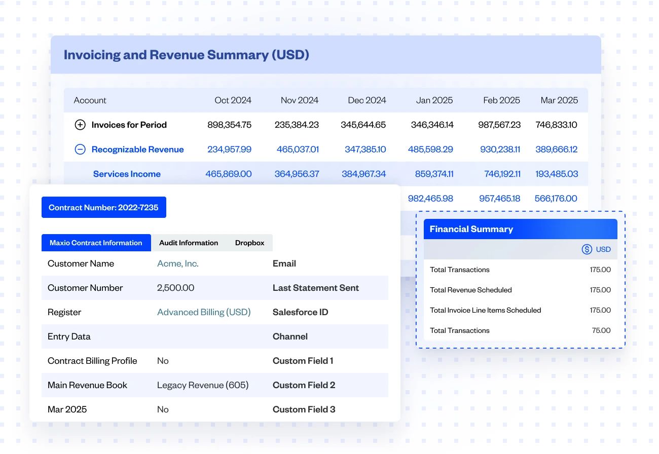
Task: Select the Services Income row
Action: 127,174
